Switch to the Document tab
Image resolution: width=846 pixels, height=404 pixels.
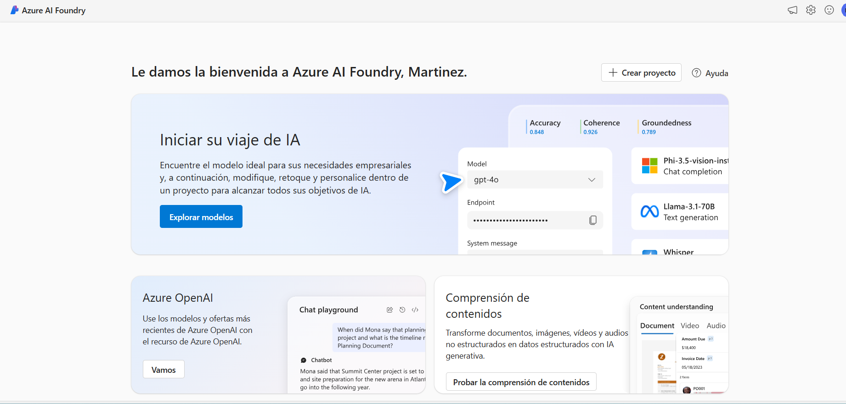coord(657,326)
